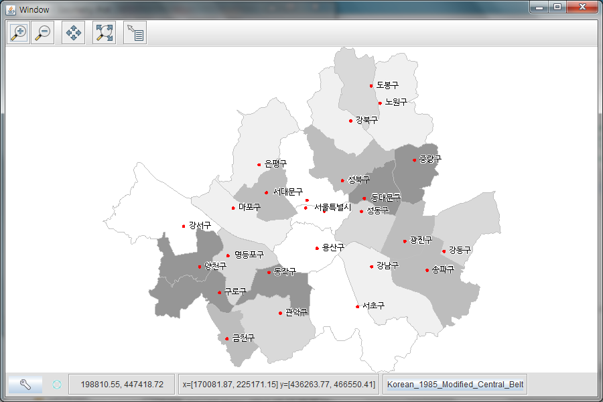This screenshot has height=402, width=603.
Task: Select the Zoom In magnifier tool
Action: [x=18, y=32]
